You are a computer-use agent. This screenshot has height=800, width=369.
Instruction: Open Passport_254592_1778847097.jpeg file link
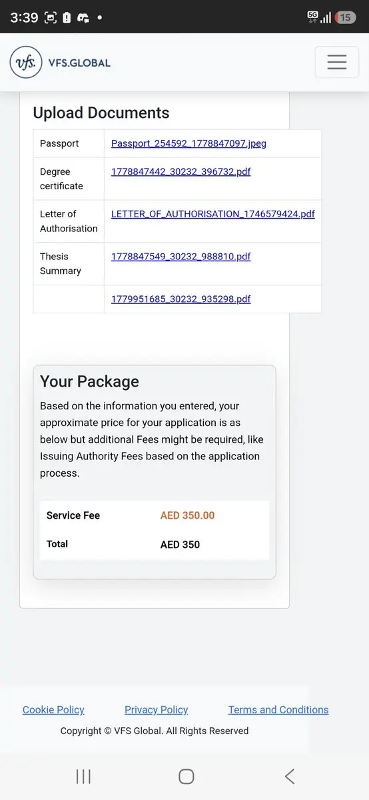tap(188, 143)
